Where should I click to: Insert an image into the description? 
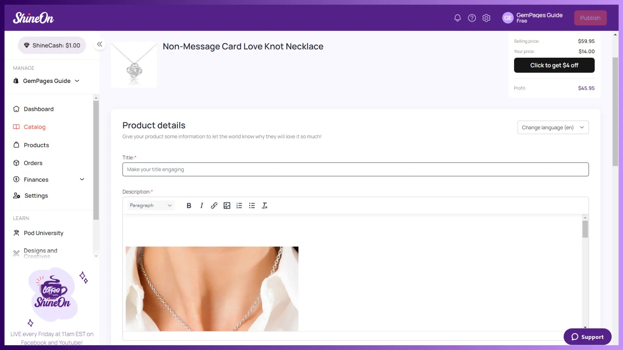pos(226,205)
